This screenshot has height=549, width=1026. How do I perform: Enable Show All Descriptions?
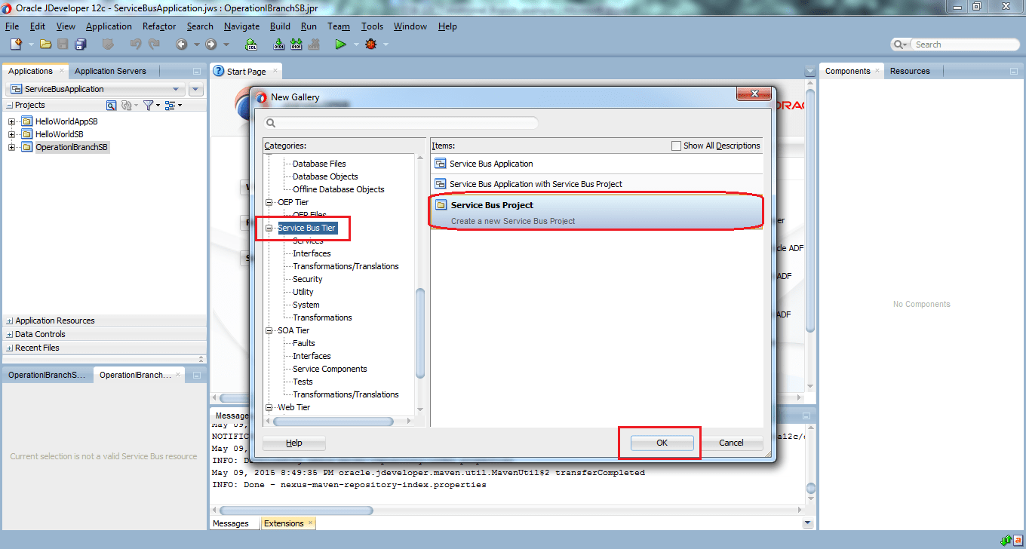coord(675,145)
